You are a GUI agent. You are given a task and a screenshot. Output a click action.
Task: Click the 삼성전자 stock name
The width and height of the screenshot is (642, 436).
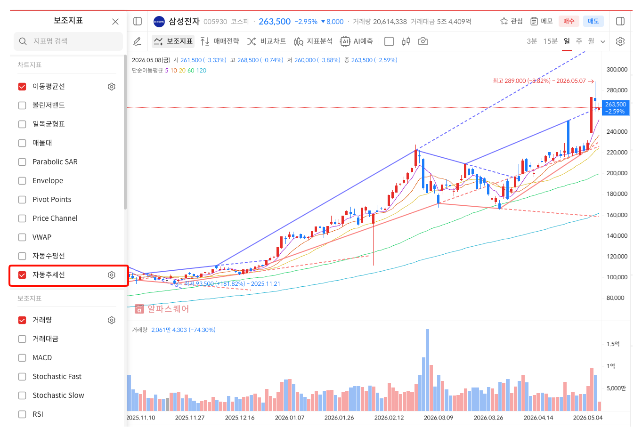[184, 22]
